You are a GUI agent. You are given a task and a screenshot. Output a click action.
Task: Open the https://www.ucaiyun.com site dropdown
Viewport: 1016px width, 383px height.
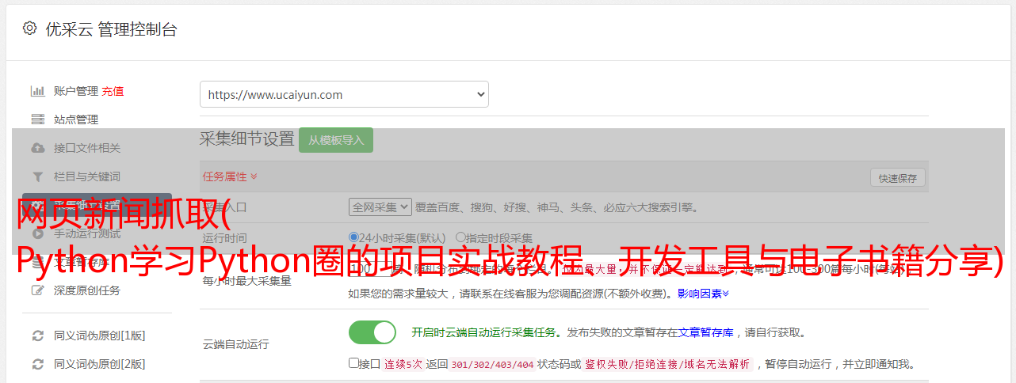pyautogui.click(x=344, y=94)
